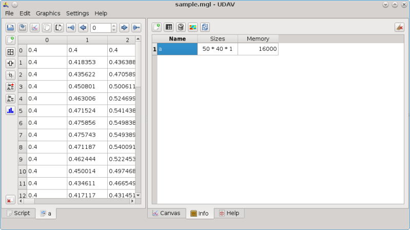Click into the slice number field
Viewport: 410px width, 230px height.
(x=101, y=28)
